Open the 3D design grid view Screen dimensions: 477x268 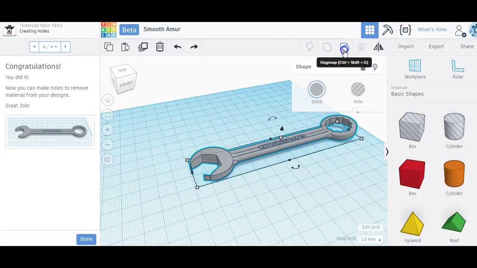point(370,30)
